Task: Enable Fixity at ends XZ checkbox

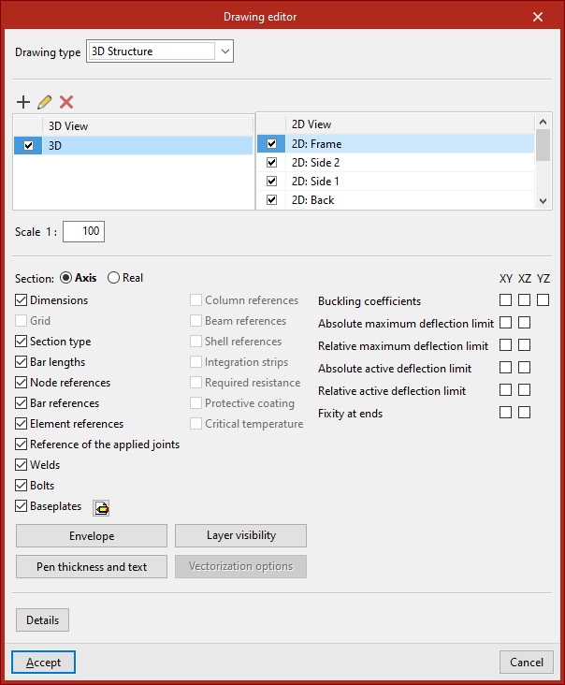Action: tap(525, 413)
